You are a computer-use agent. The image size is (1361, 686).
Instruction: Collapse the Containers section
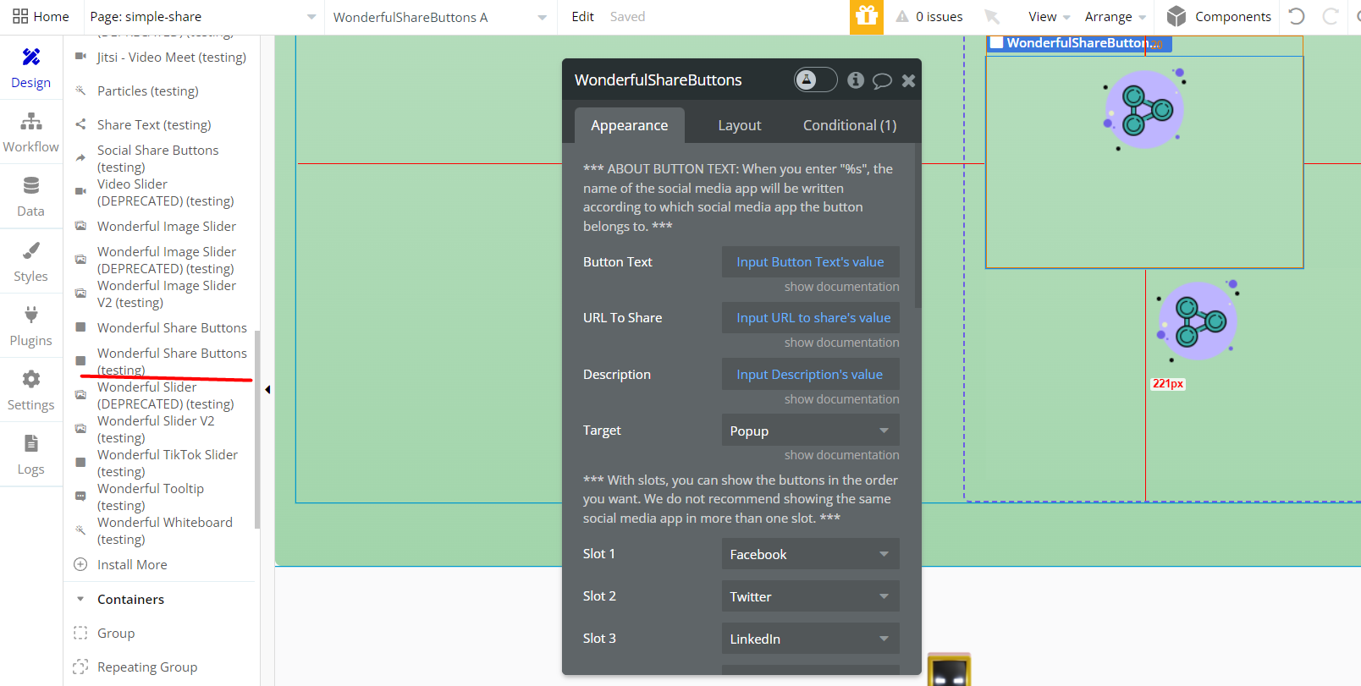(x=80, y=599)
